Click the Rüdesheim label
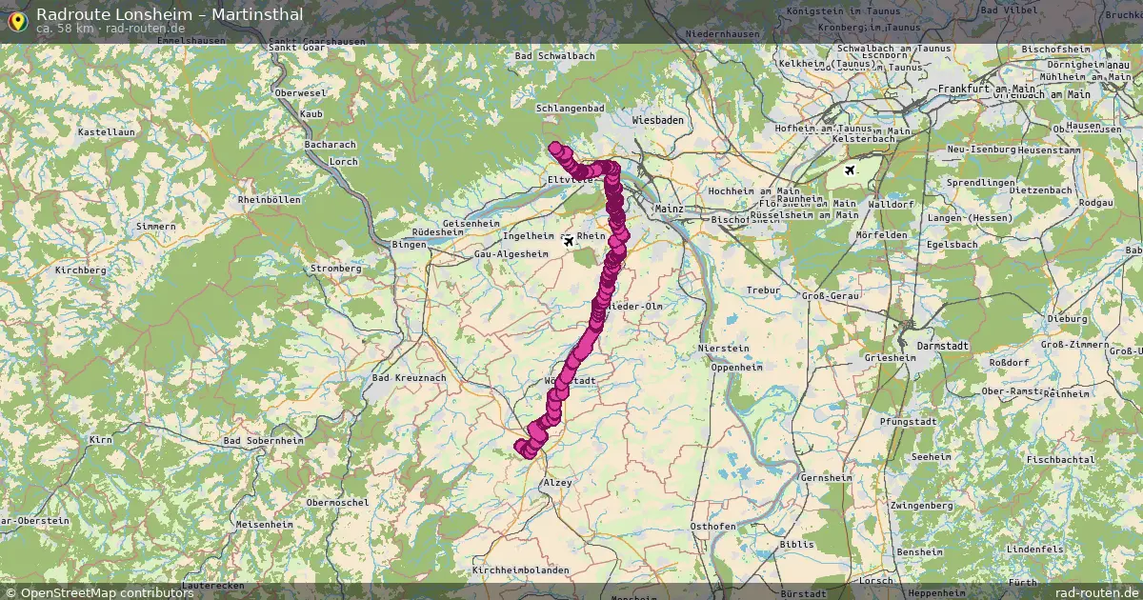 (437, 232)
